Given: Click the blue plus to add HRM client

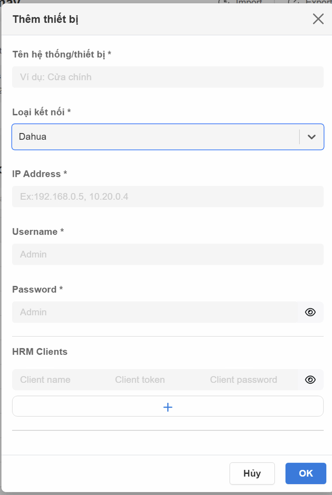Looking at the screenshot, I should point(168,407).
